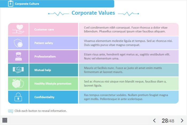
Task: Click the shield Patient safety icon
Action: coord(18,43)
